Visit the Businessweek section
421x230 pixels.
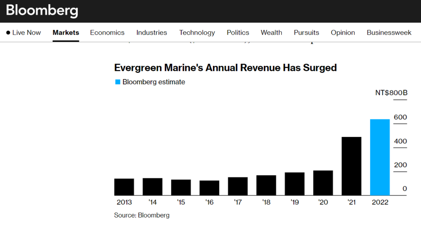coord(389,33)
